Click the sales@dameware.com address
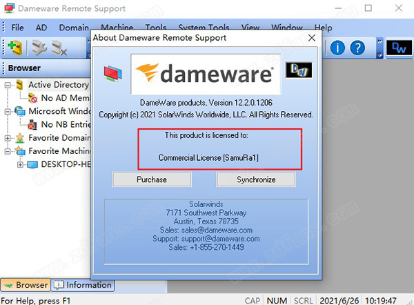The image size is (414, 305). click(217, 230)
